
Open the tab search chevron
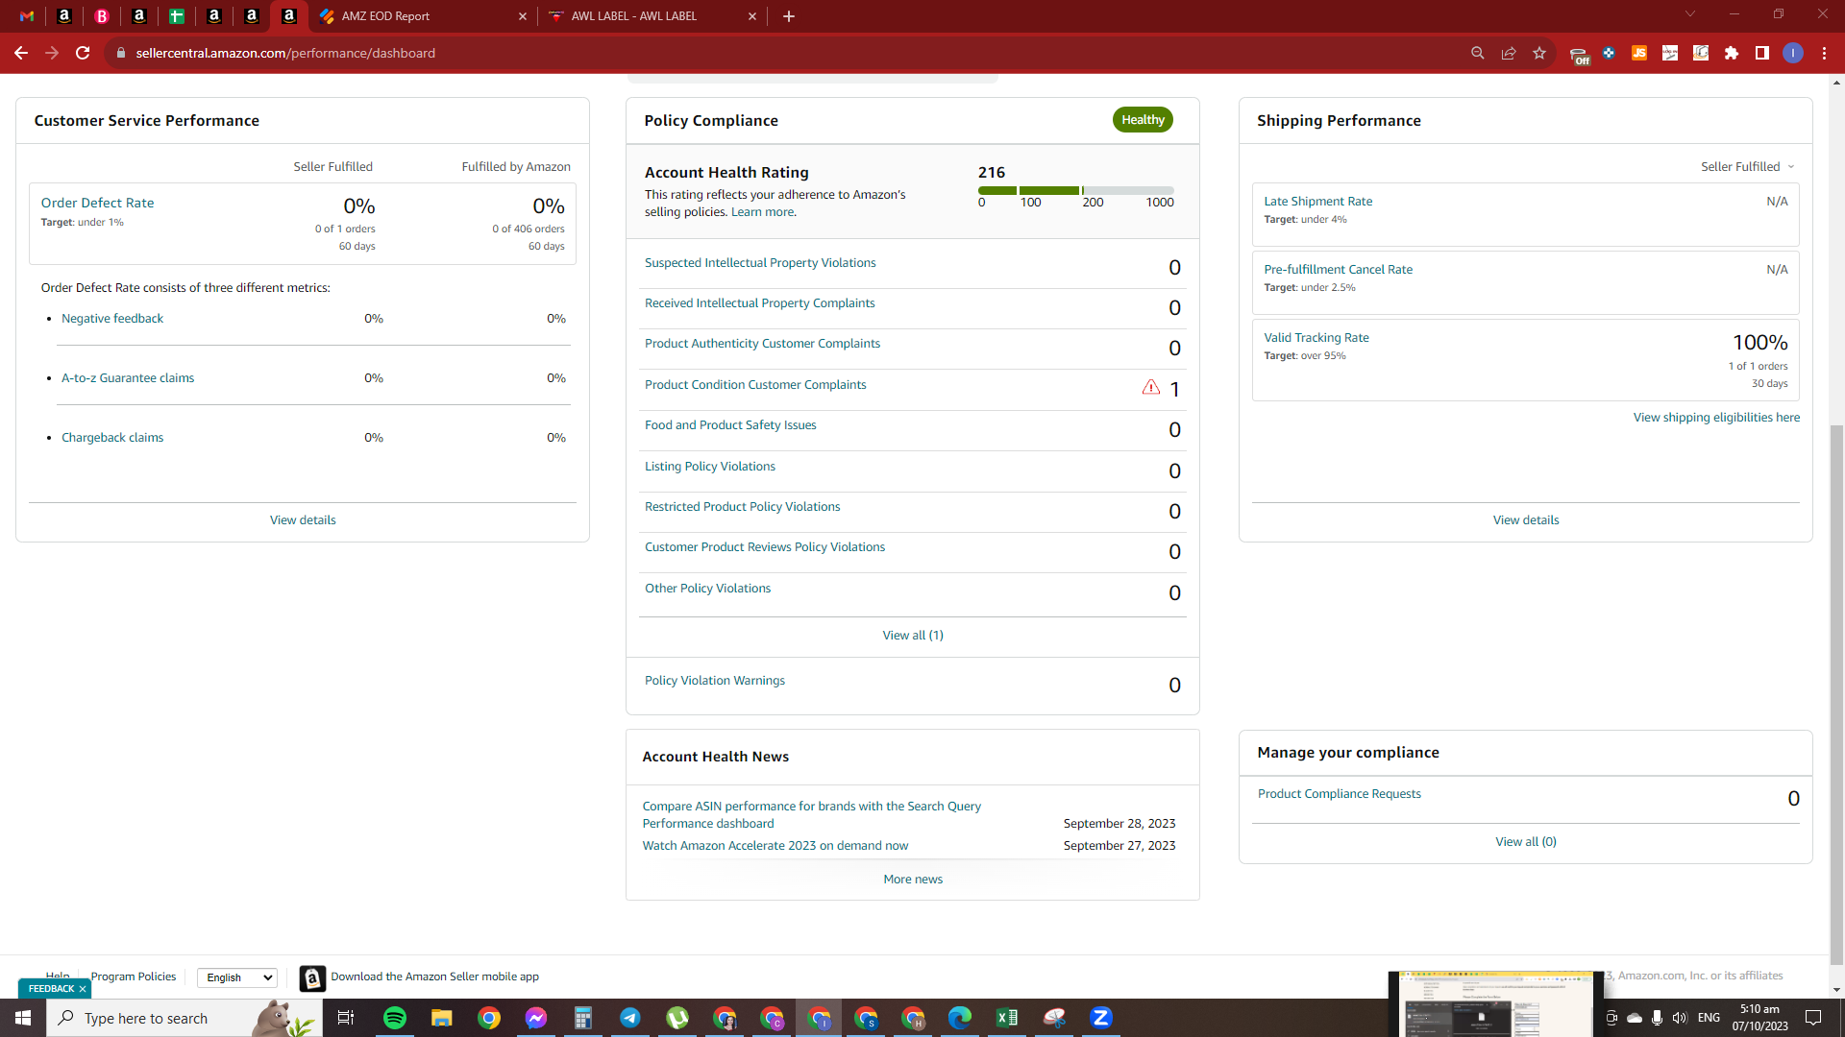[1690, 14]
